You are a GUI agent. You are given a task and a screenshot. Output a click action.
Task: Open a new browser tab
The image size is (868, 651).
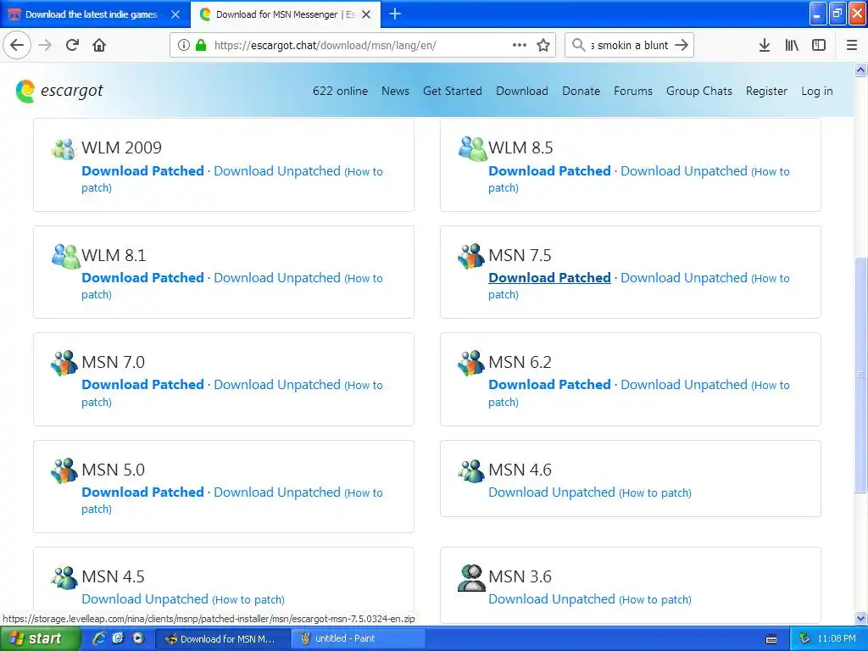[395, 14]
